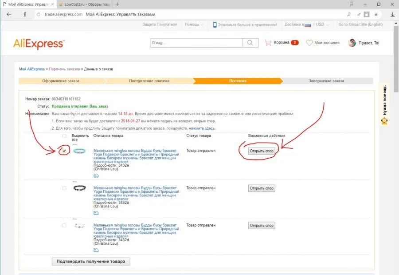Click the protect lock icon in address bar
Viewport: 399px width, 275px height.
pos(367,15)
